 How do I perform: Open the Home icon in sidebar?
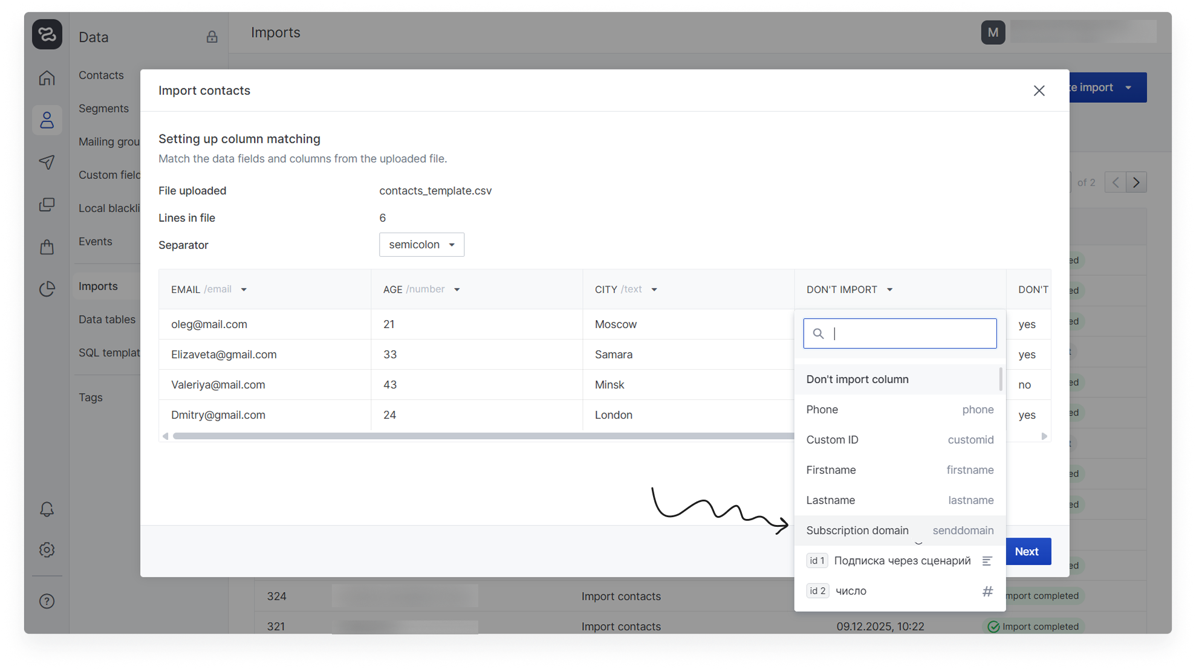pyautogui.click(x=47, y=78)
